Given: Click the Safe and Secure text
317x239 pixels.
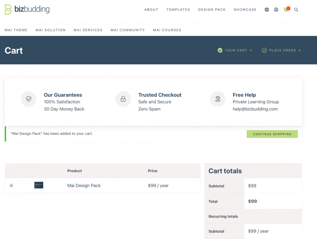Looking at the screenshot, I should [155, 102].
